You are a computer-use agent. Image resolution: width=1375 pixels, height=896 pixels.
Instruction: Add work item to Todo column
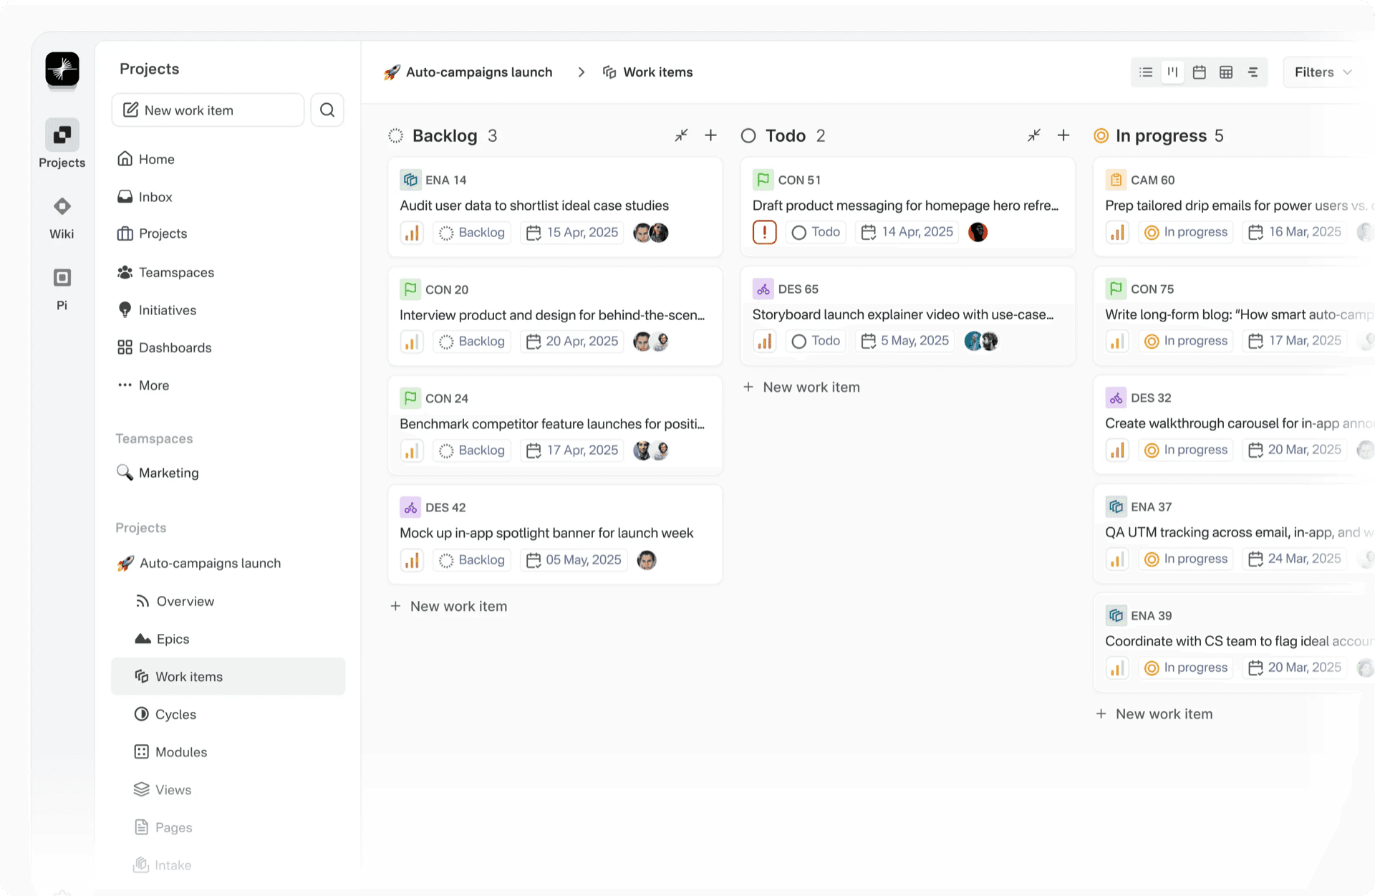click(1063, 135)
